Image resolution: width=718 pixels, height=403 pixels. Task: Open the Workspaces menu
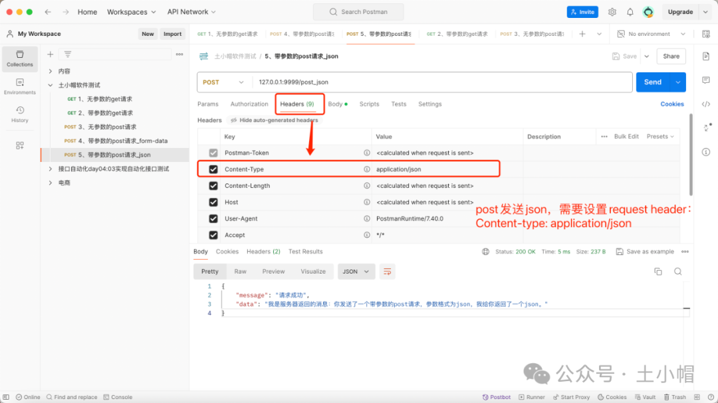(131, 12)
